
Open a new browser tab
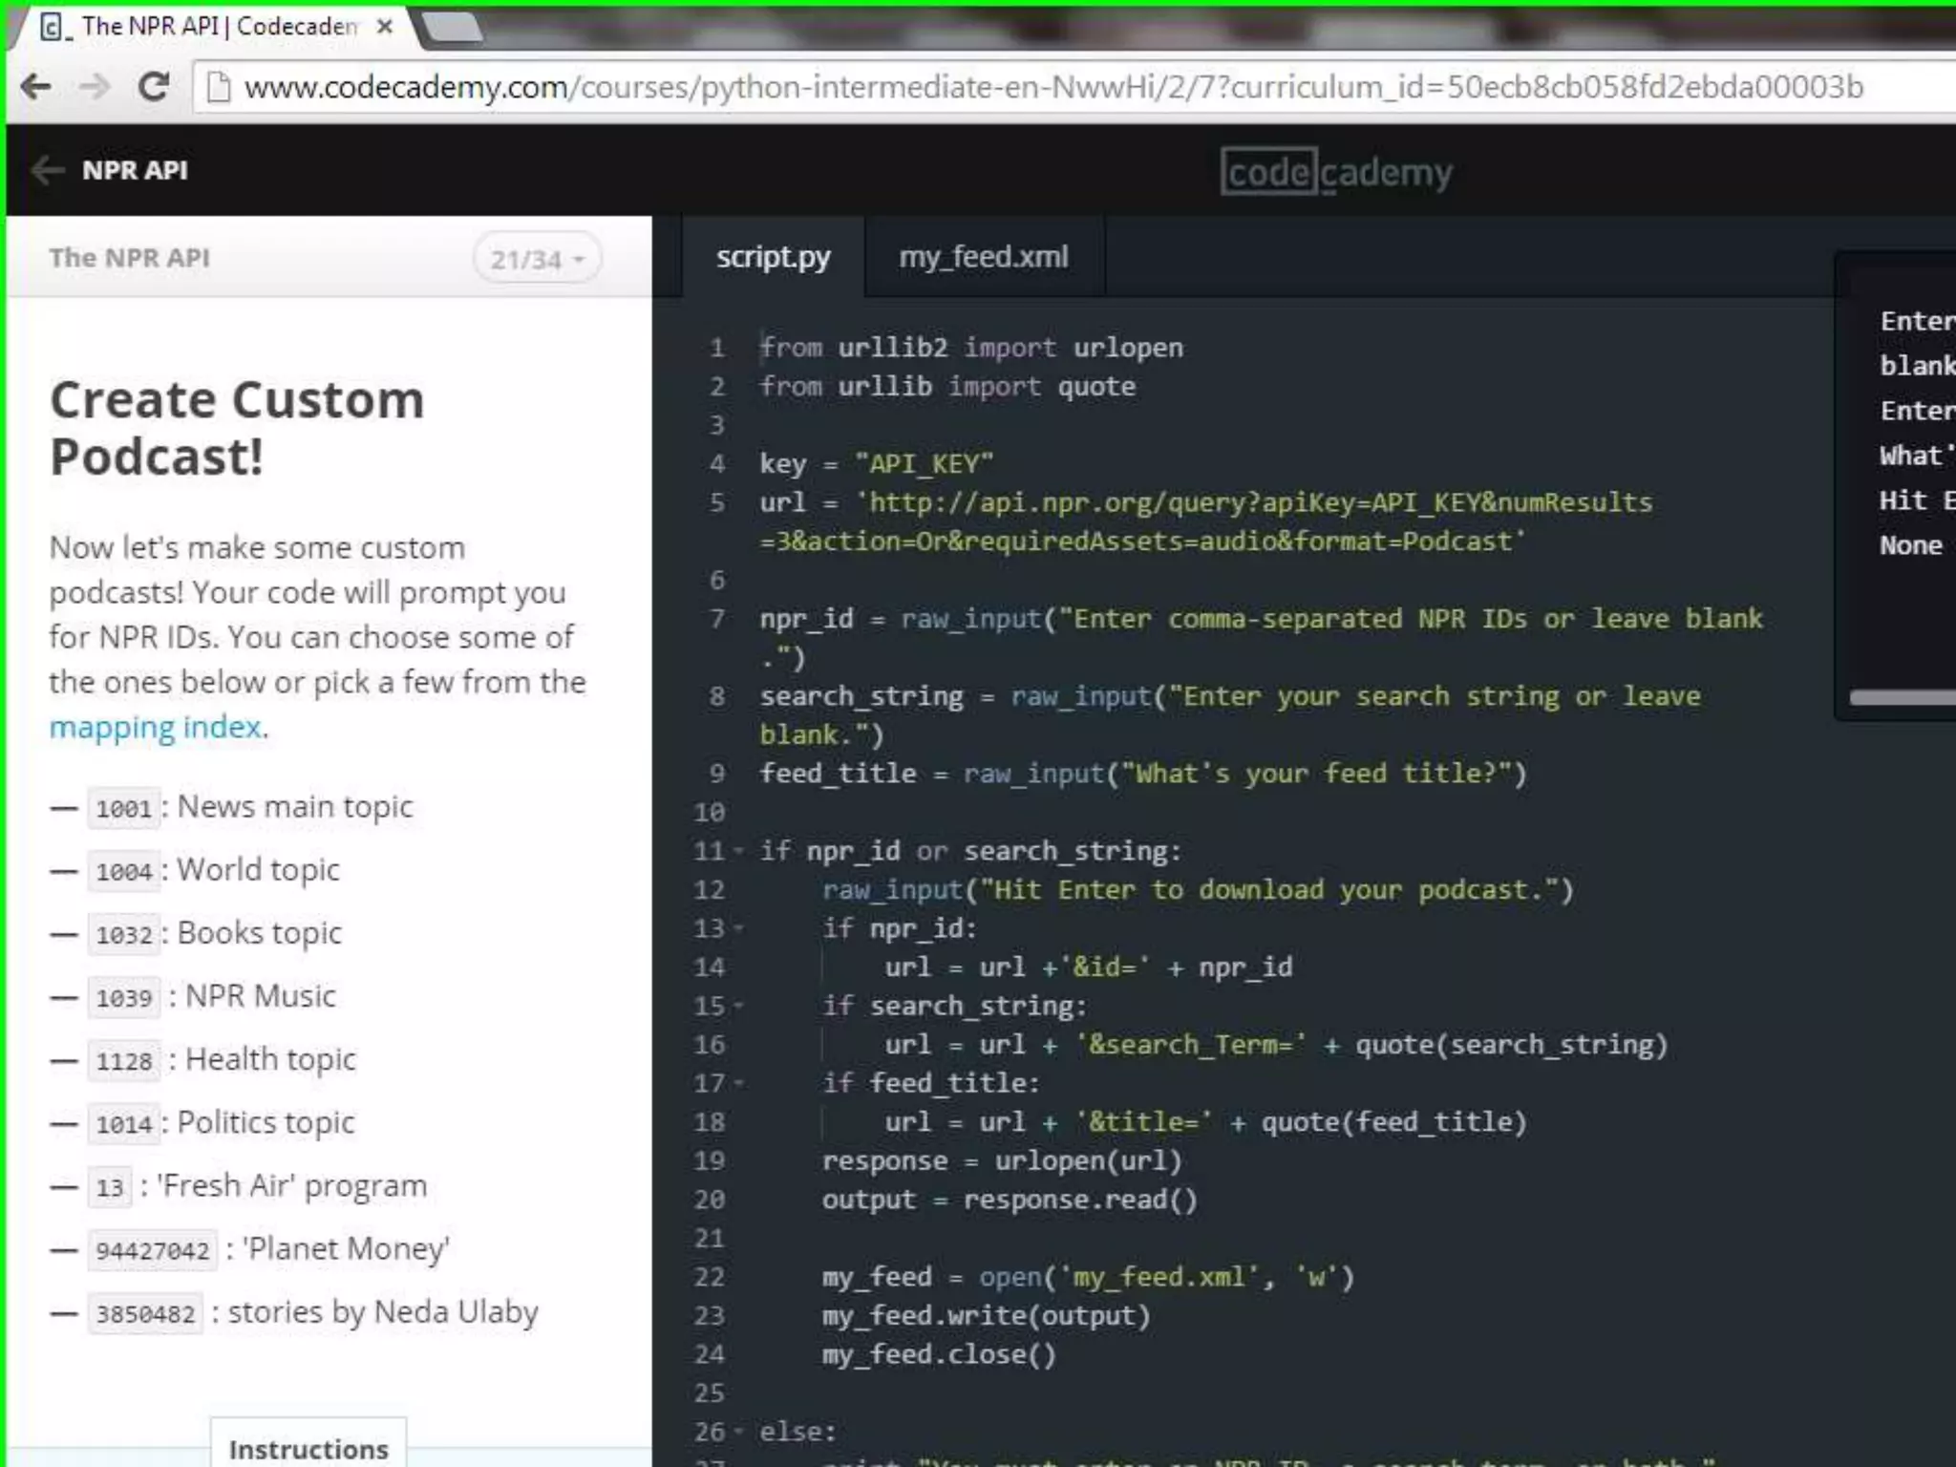pos(453,28)
